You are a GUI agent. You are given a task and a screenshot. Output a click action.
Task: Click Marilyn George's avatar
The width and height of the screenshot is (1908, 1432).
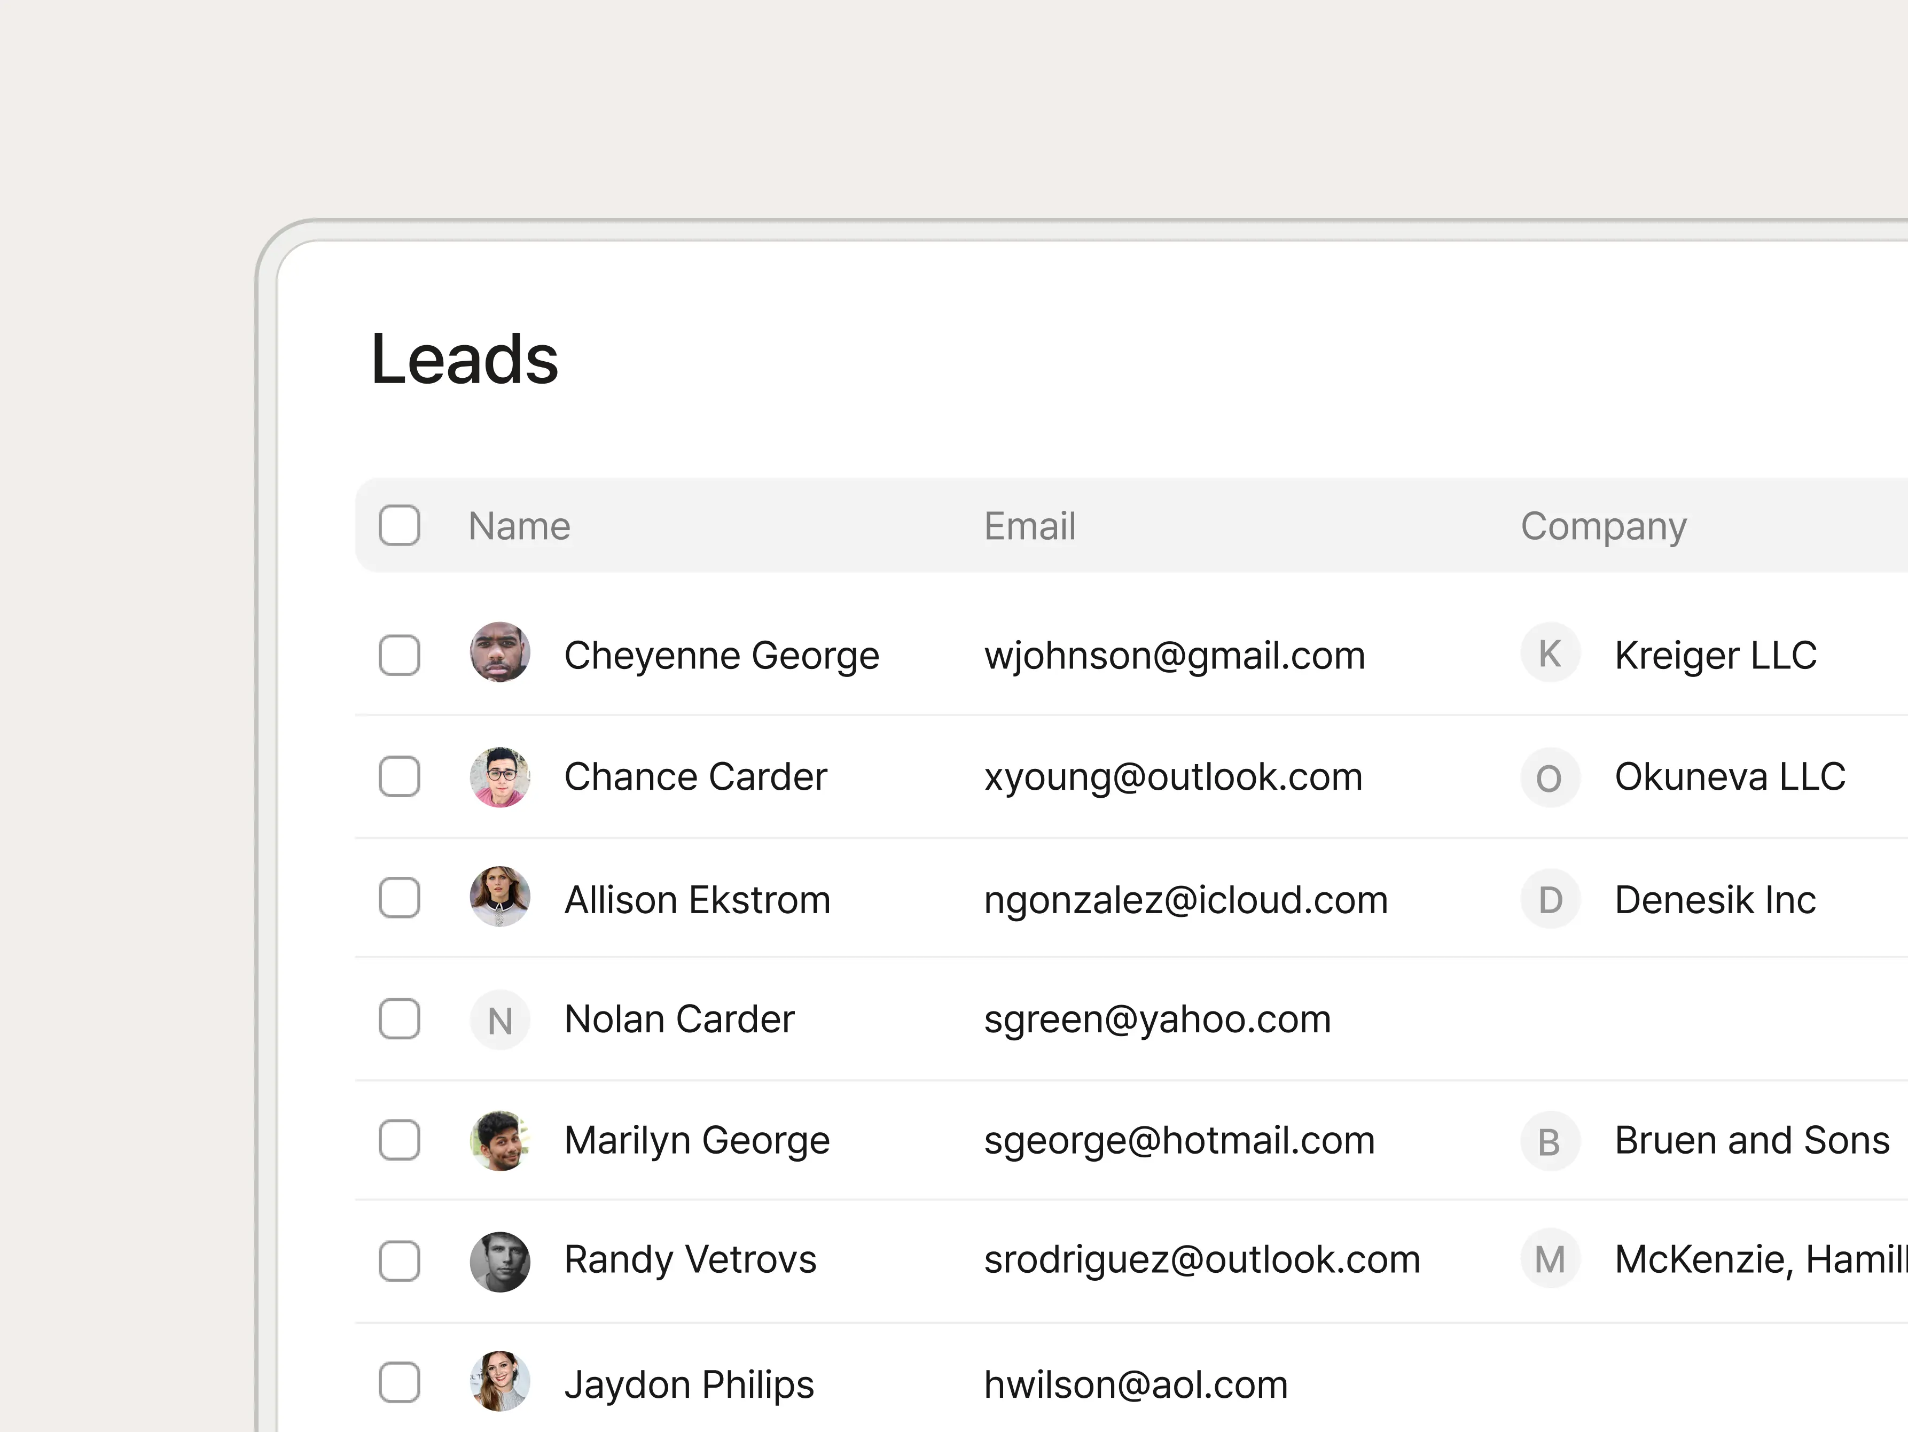(x=499, y=1140)
